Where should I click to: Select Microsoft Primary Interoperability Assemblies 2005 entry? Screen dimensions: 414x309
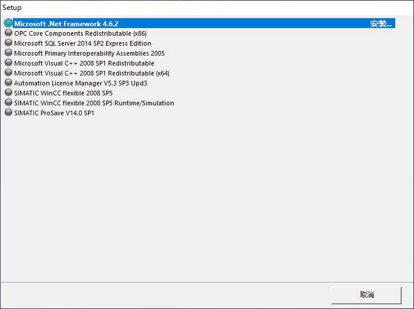[89, 53]
